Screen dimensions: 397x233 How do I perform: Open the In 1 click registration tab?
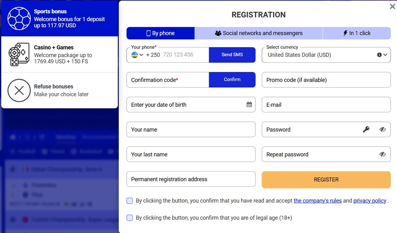tap(357, 33)
